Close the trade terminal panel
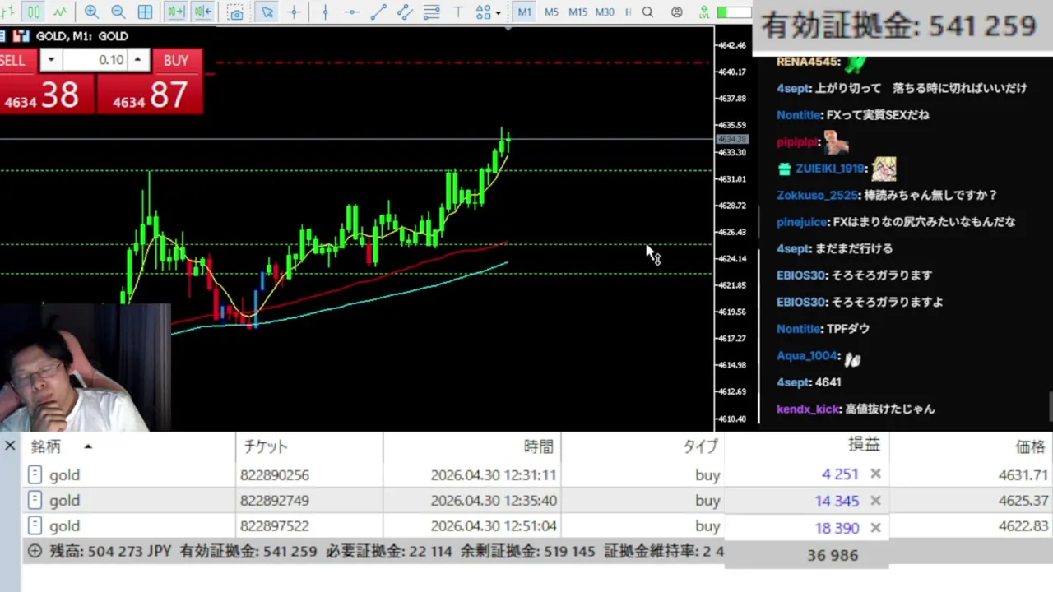Viewport: 1053px width, 592px height. pyautogui.click(x=10, y=446)
